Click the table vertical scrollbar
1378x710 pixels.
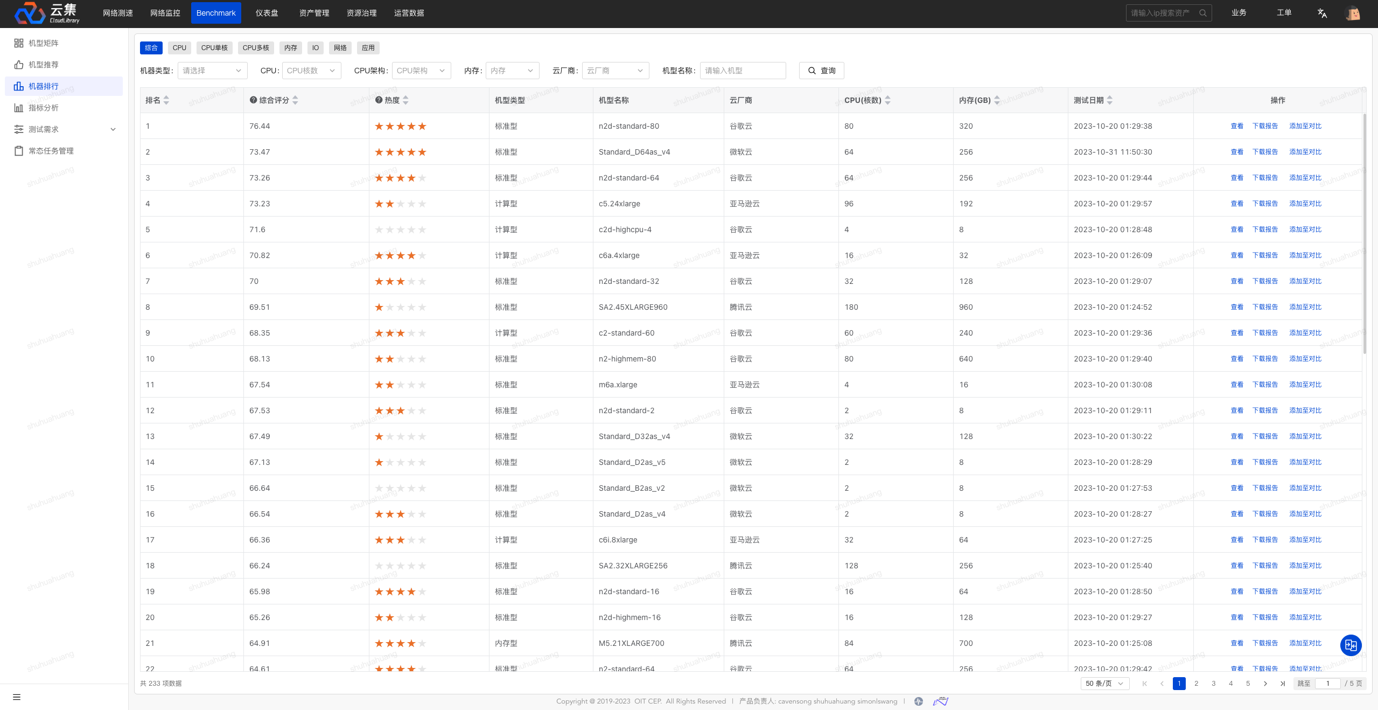coord(1364,234)
